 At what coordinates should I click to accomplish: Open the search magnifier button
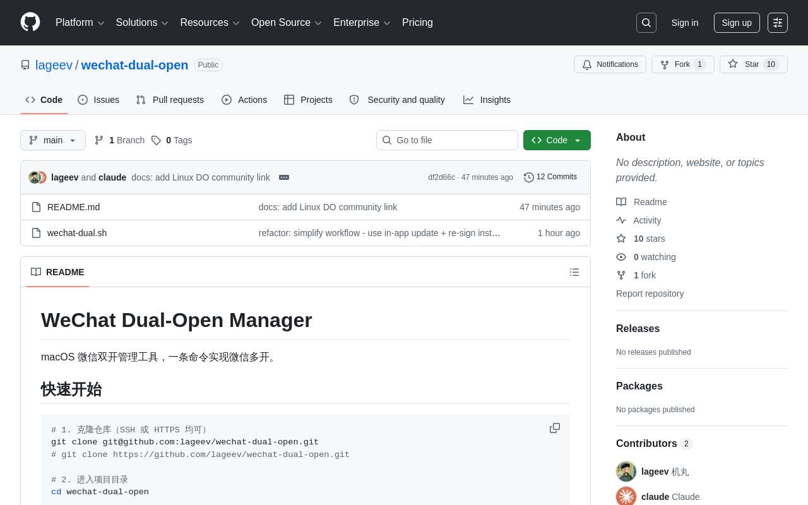tap(646, 23)
